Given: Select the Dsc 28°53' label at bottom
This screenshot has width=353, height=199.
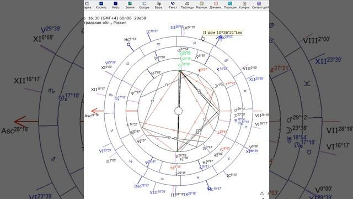Looking at the screenshot, I should tap(141, 186).
